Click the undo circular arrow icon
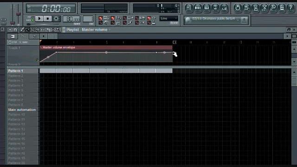 [x=238, y=8]
